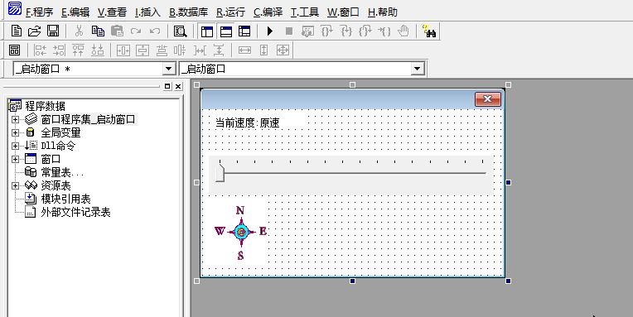Click the form layout icon in second toolbar
The height and width of the screenshot is (317, 633).
(15, 50)
